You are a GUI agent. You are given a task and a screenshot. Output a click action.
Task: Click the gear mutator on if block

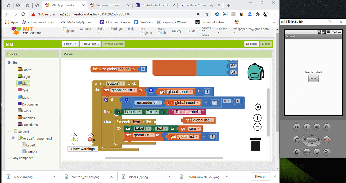tap(106, 100)
